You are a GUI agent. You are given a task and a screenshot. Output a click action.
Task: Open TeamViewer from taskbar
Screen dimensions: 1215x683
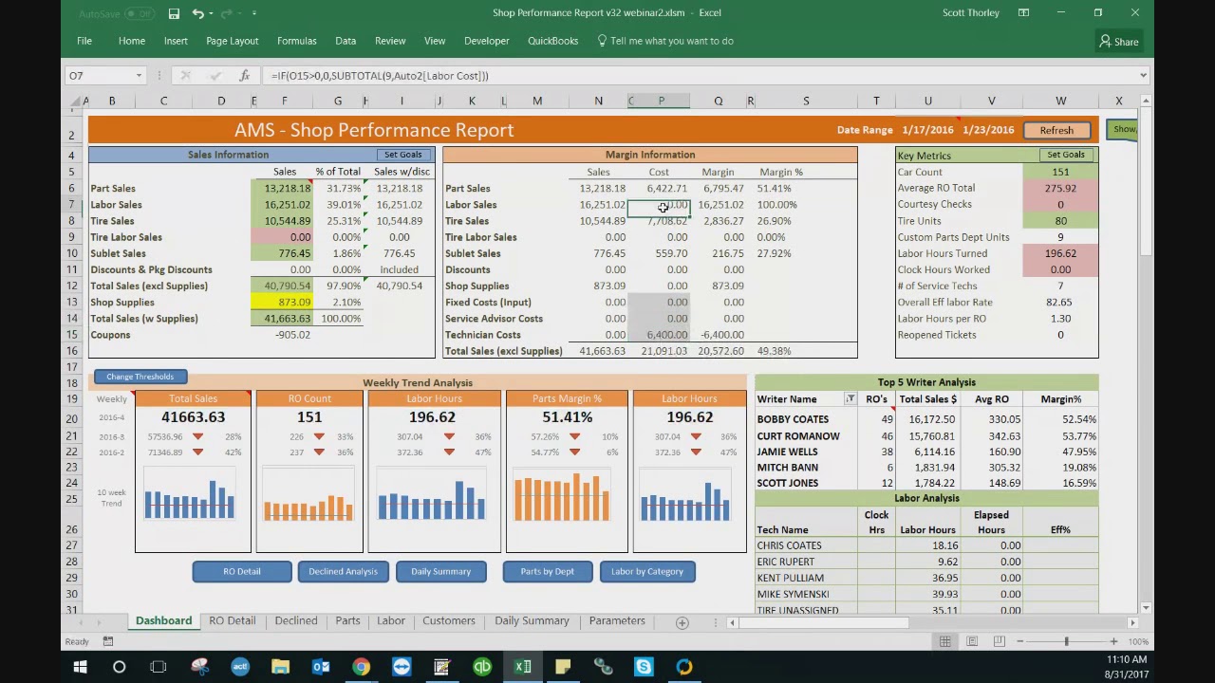pos(402,667)
